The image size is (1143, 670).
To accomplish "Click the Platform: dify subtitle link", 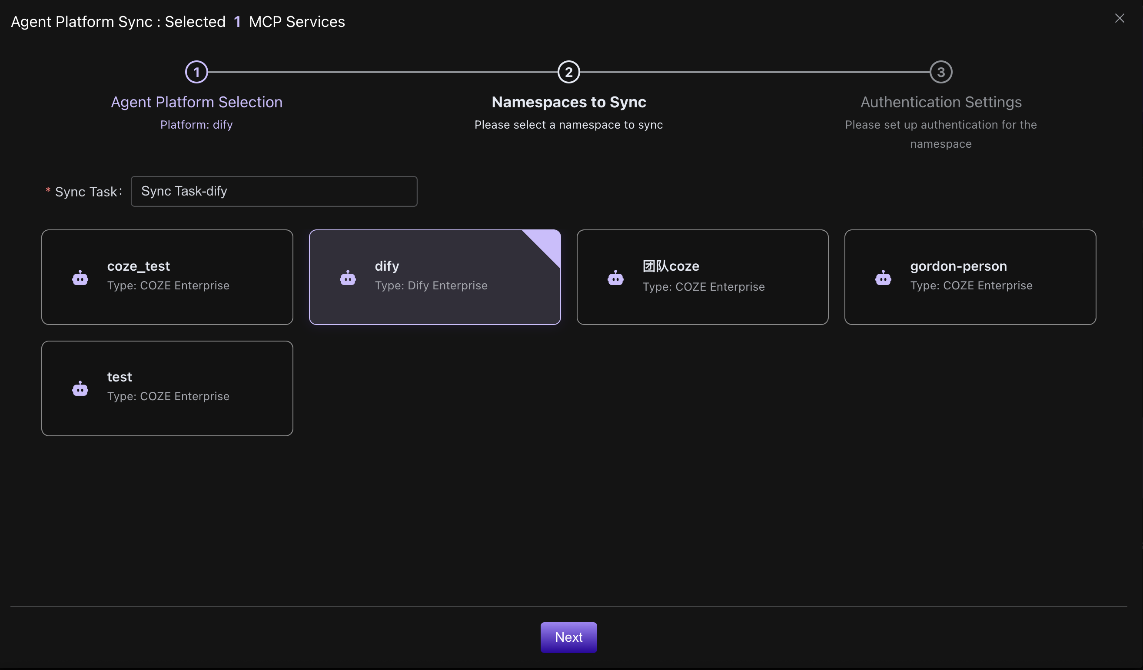I will [x=196, y=125].
